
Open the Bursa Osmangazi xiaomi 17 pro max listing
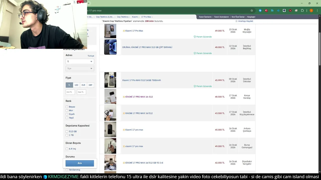134,146
